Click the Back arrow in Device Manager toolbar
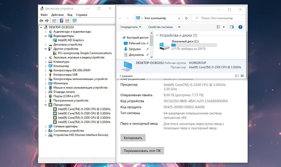Screen dimensions: 281x167 point(41,21)
